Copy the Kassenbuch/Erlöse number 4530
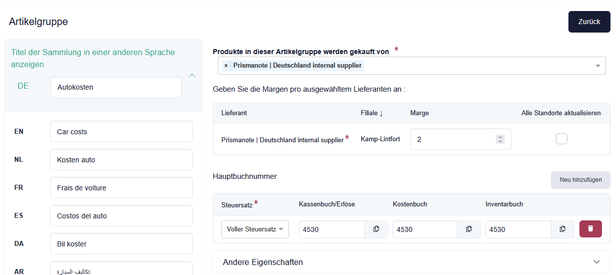 click(376, 229)
